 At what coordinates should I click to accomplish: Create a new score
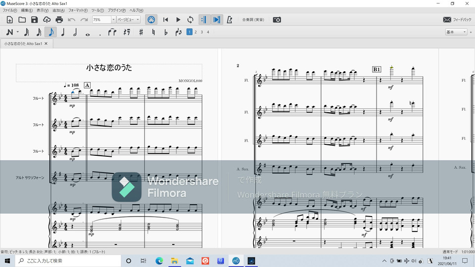click(x=10, y=20)
